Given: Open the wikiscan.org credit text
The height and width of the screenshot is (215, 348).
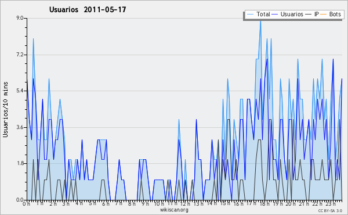Looking at the screenshot, I should pos(174,210).
